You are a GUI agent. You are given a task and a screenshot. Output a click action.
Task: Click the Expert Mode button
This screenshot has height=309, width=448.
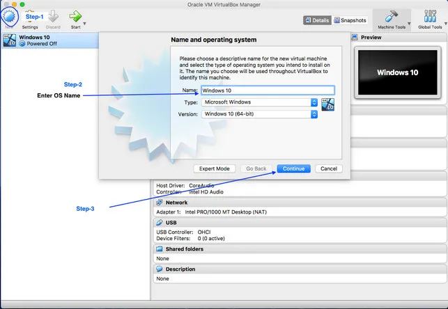(214, 168)
